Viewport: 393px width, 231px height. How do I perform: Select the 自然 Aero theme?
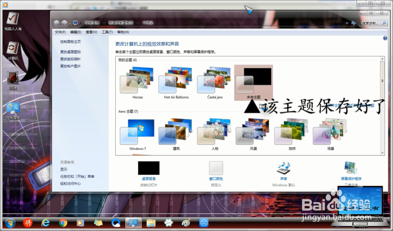(x=292, y=135)
